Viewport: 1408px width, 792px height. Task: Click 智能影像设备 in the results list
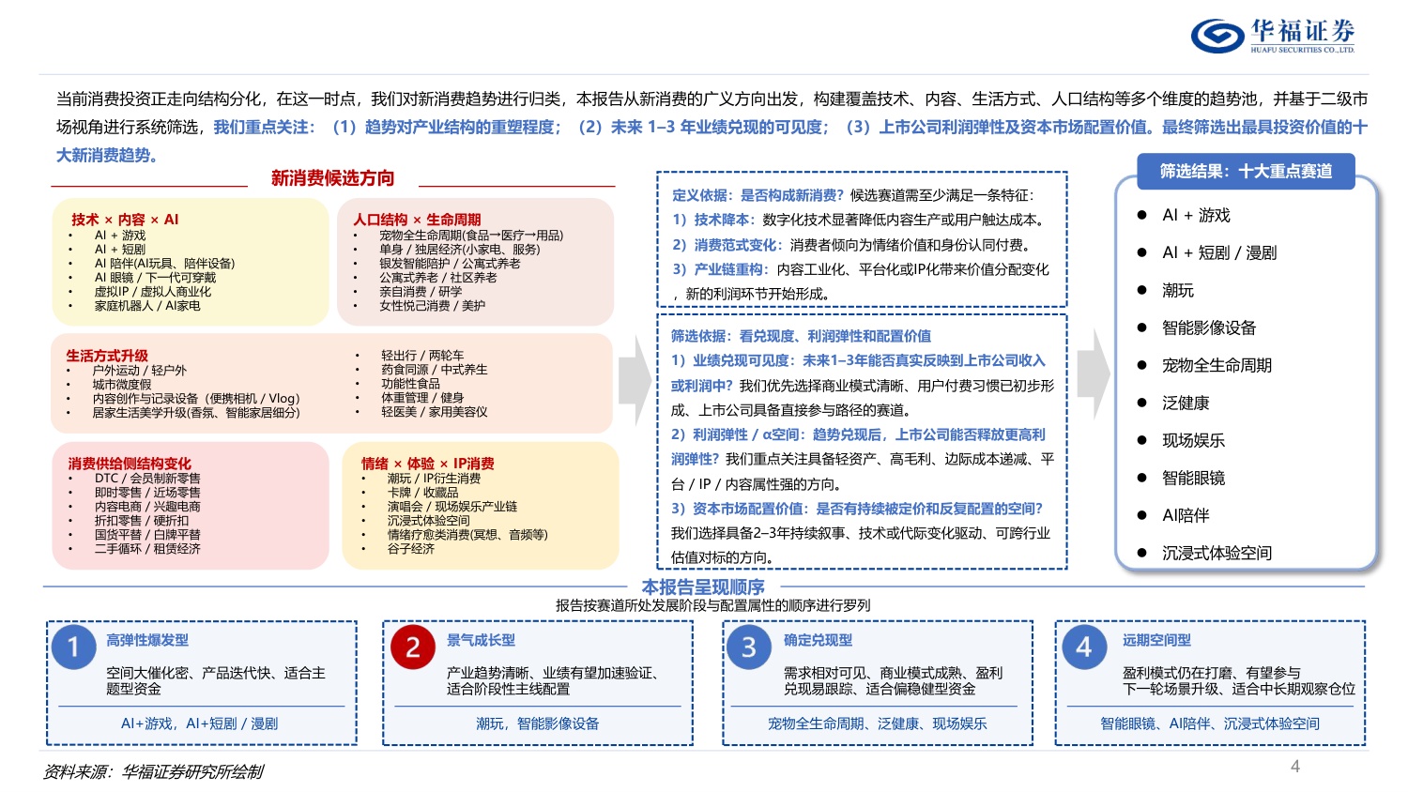click(x=1209, y=327)
